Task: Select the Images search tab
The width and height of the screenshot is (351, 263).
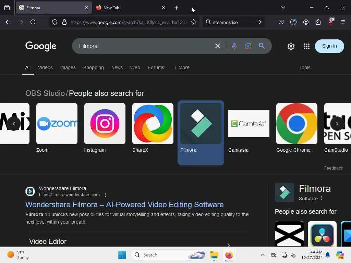Action: coord(68,67)
